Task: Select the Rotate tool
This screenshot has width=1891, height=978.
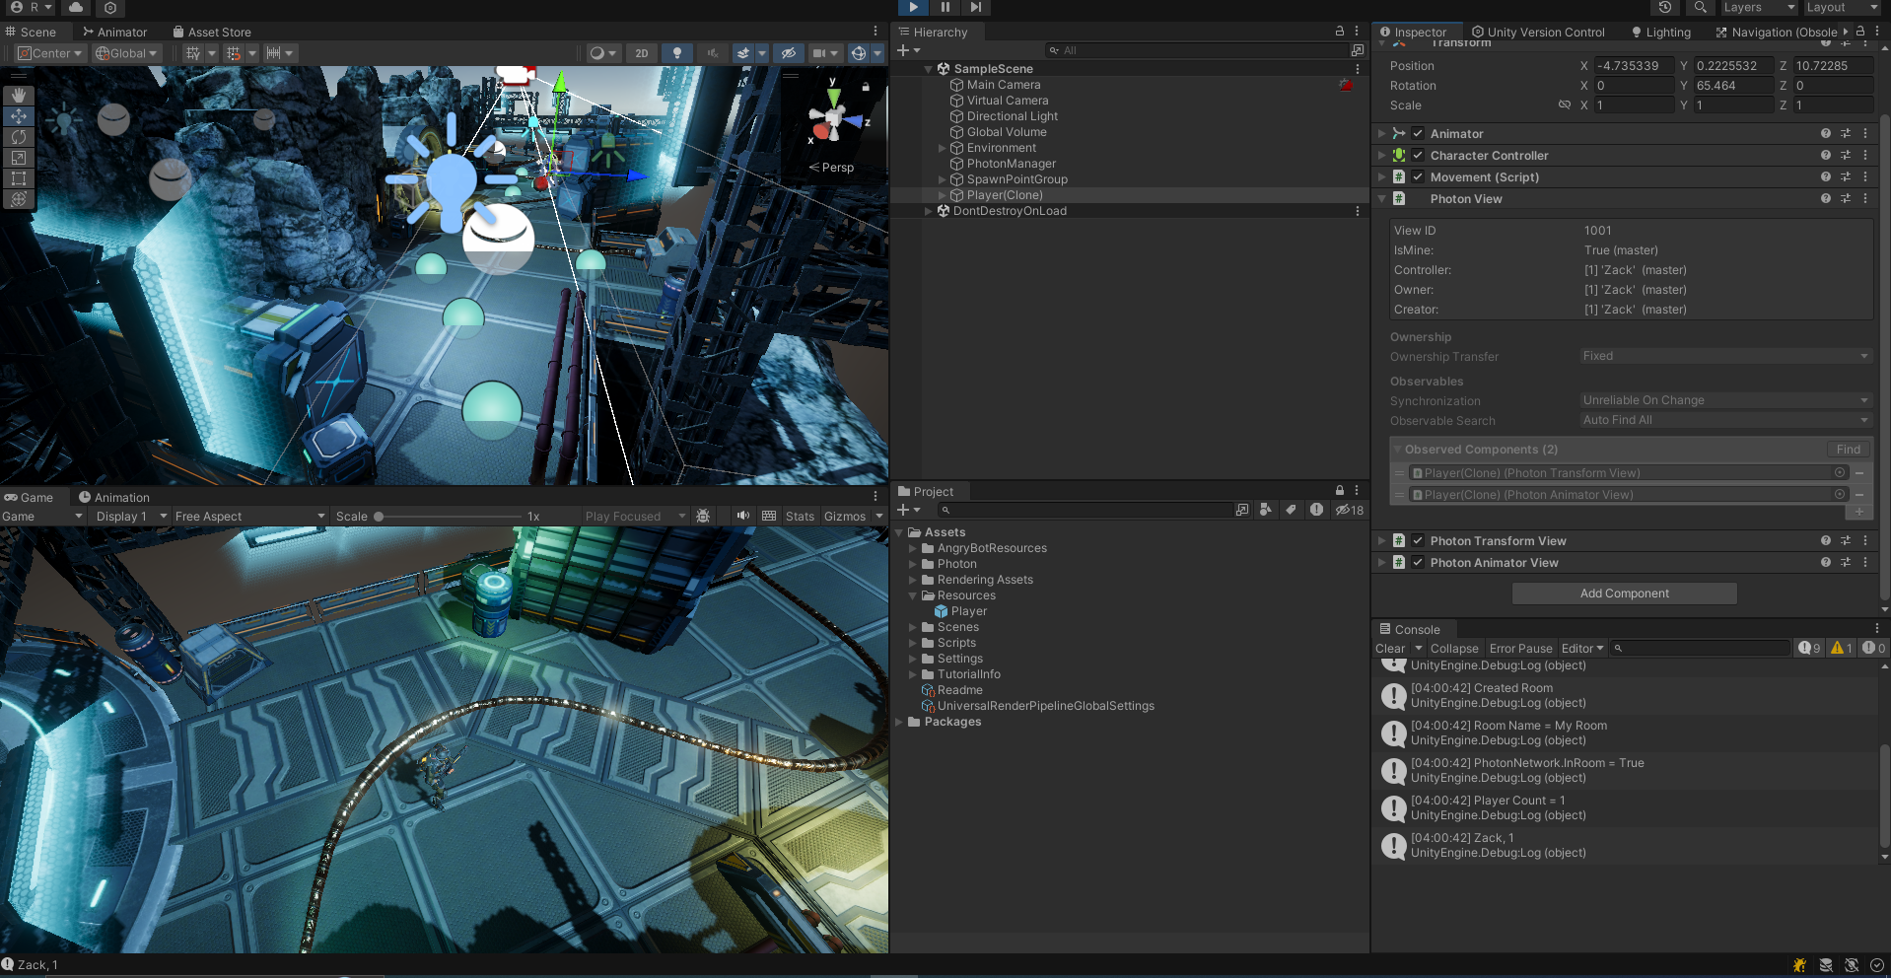Action: point(19,137)
